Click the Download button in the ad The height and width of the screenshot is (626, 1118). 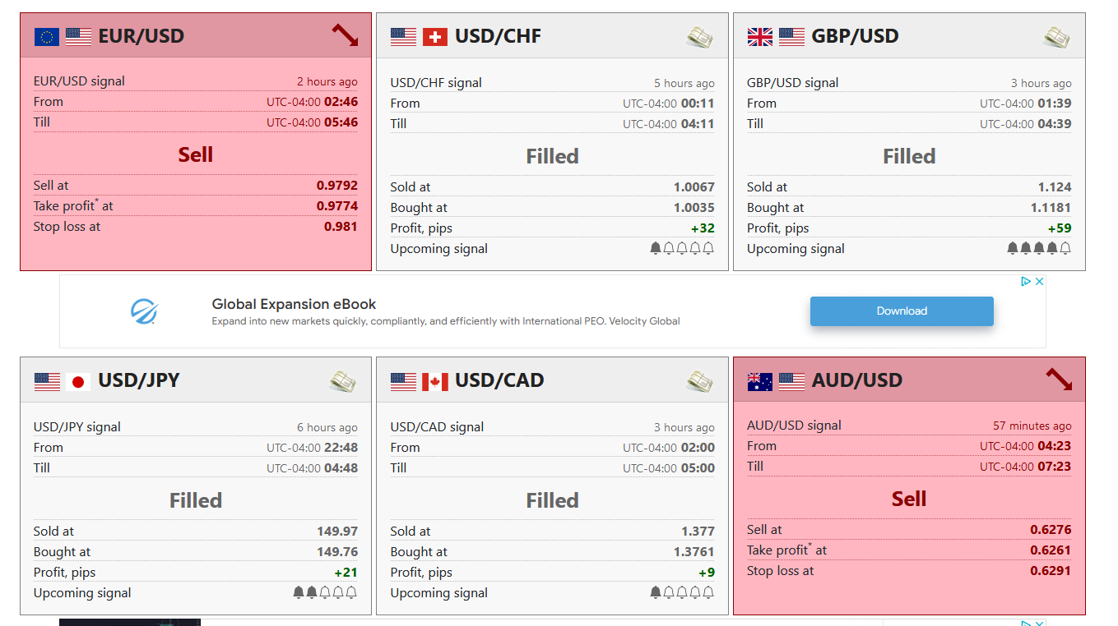(902, 311)
